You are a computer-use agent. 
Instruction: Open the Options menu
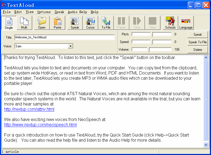coord(44,12)
